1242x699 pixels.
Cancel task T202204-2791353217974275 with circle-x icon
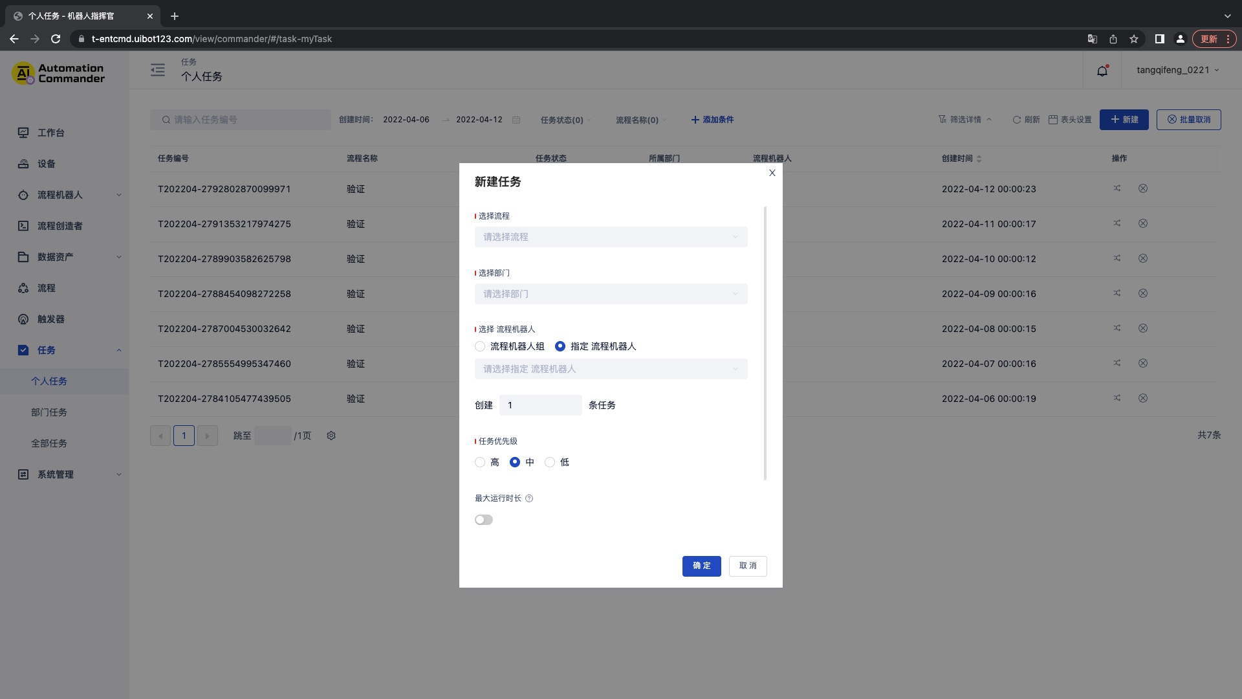[1143, 223]
